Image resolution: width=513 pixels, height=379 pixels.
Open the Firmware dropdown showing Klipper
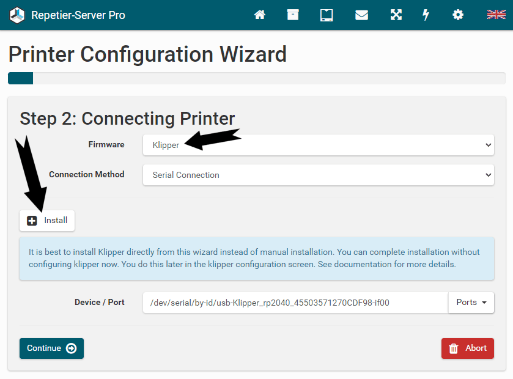tap(318, 145)
